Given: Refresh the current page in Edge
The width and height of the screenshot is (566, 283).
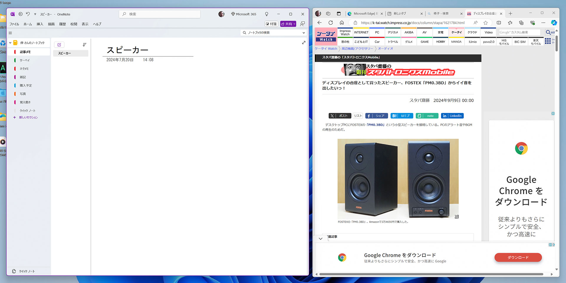Looking at the screenshot, I should (x=330, y=23).
